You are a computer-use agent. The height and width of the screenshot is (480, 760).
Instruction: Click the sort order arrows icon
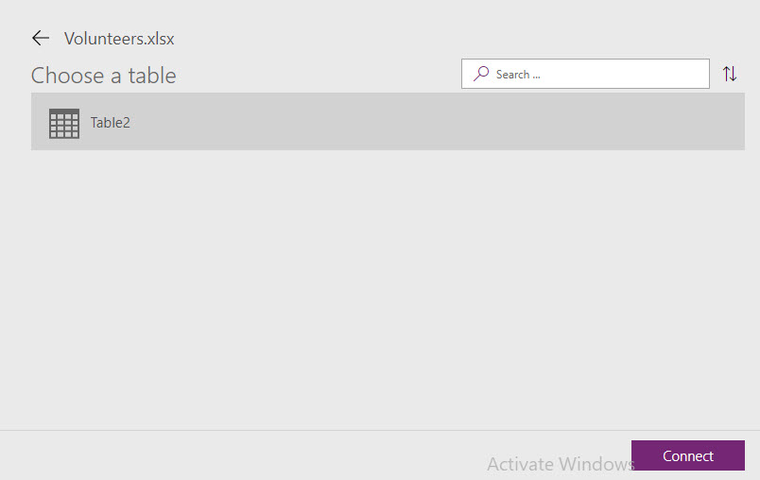[730, 74]
